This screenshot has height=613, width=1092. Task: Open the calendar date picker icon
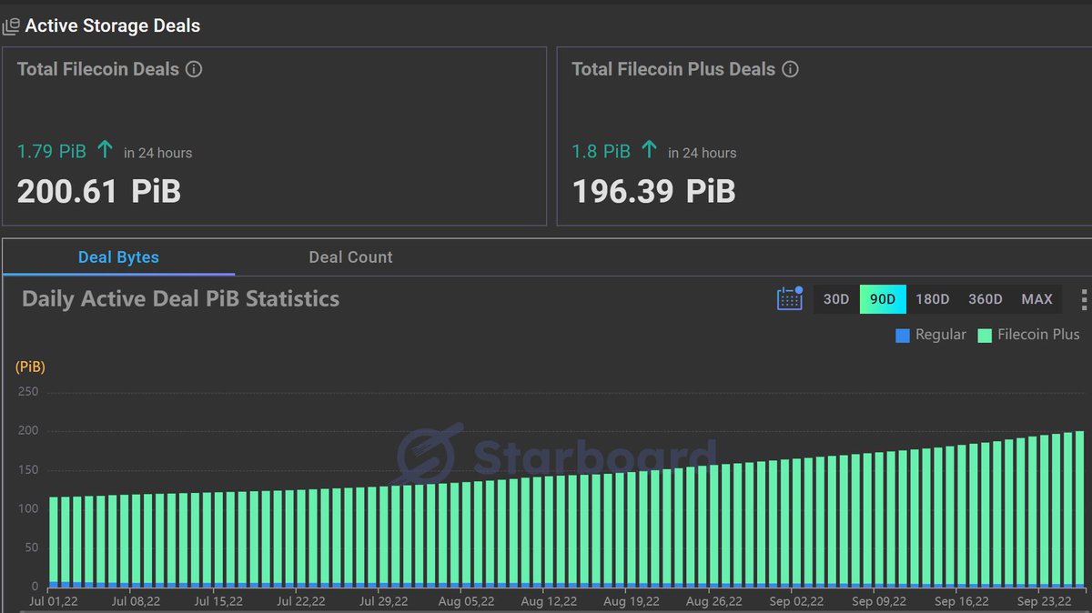(789, 298)
